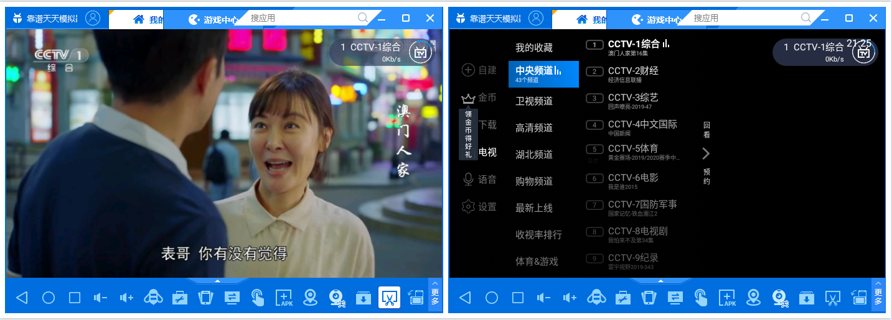Expand the toolbar handle arrow in right window
The width and height of the screenshot is (892, 320).
660,281
